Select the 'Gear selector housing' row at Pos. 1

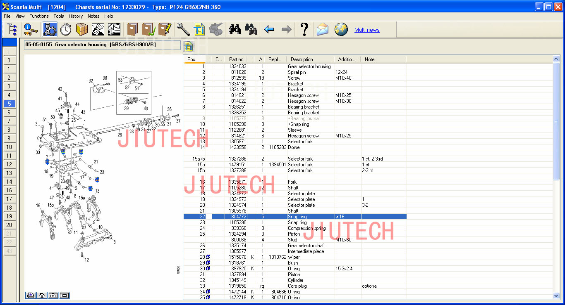tap(295, 66)
